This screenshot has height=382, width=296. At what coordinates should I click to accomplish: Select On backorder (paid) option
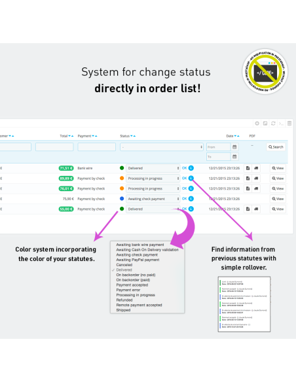[x=133, y=280]
